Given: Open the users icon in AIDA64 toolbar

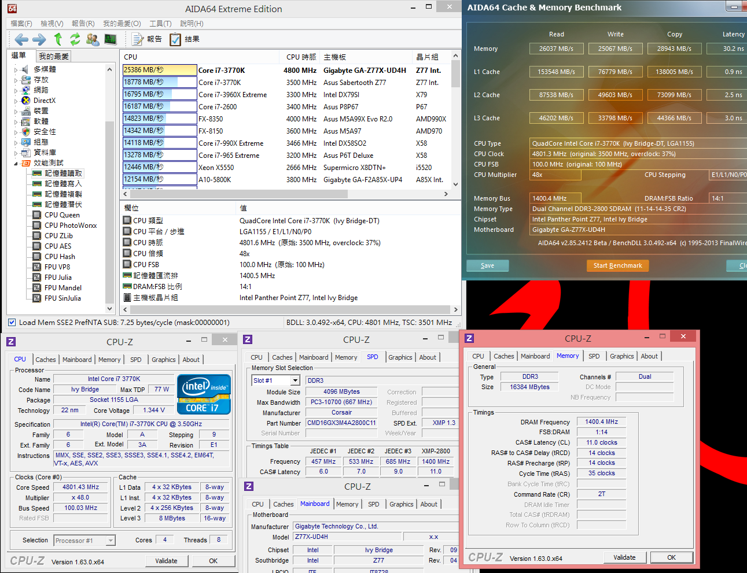Looking at the screenshot, I should click(93, 39).
